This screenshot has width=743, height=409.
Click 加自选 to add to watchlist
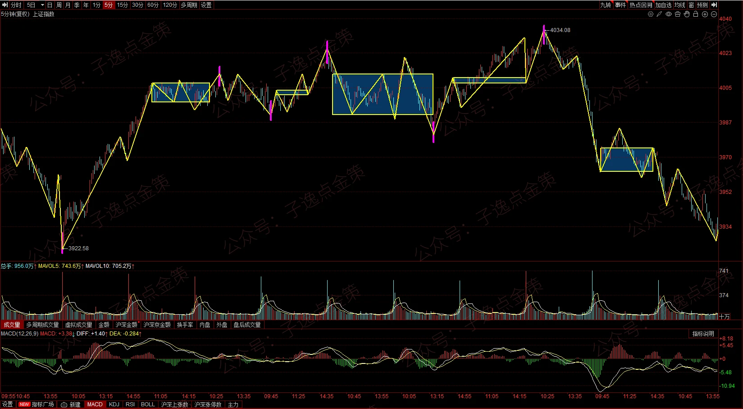coord(663,5)
